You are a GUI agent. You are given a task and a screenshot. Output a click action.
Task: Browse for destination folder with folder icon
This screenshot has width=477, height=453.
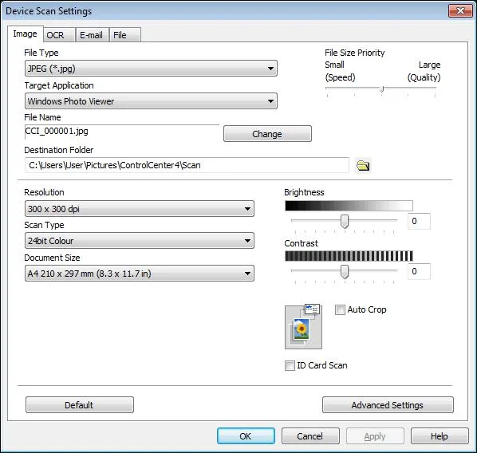pos(363,166)
